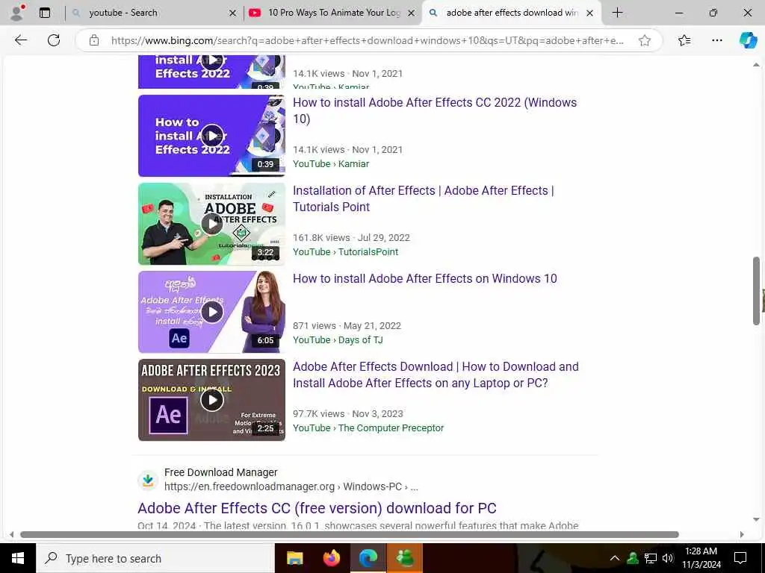Open the green people app taskbar icon

pos(405,558)
